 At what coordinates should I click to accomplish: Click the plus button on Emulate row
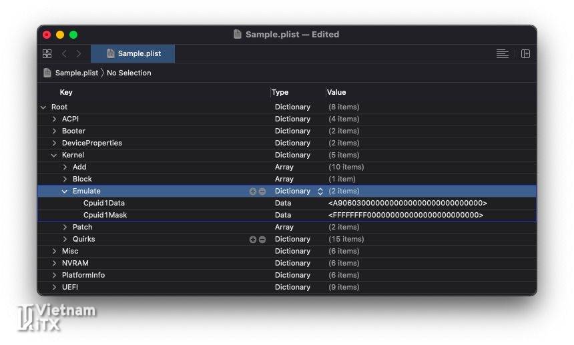253,192
